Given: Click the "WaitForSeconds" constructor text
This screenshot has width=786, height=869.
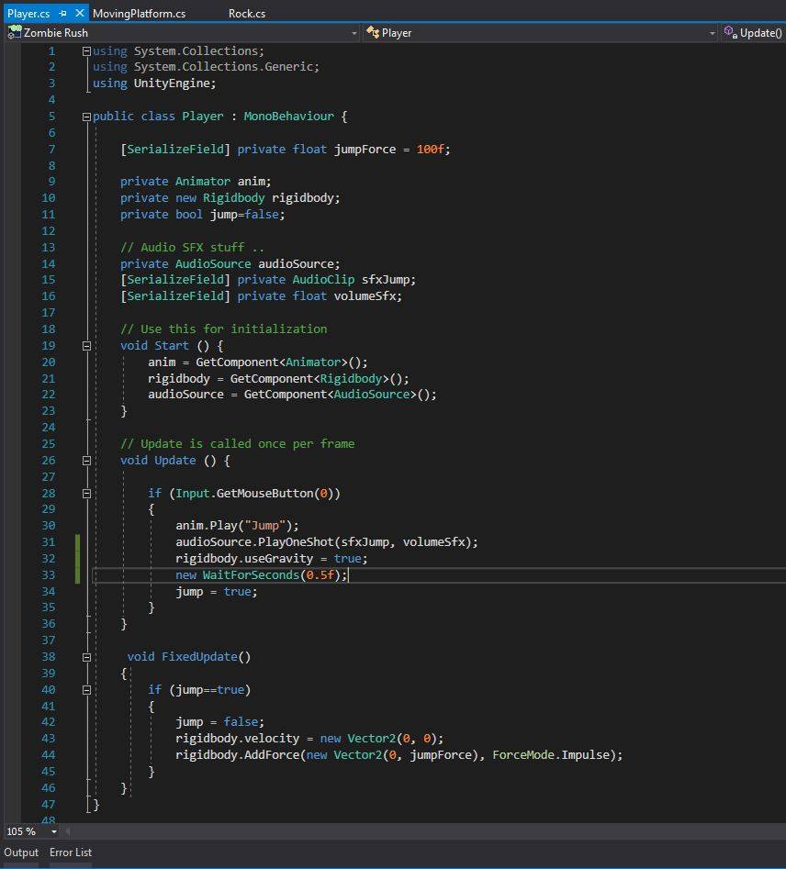Looking at the screenshot, I should coord(252,574).
